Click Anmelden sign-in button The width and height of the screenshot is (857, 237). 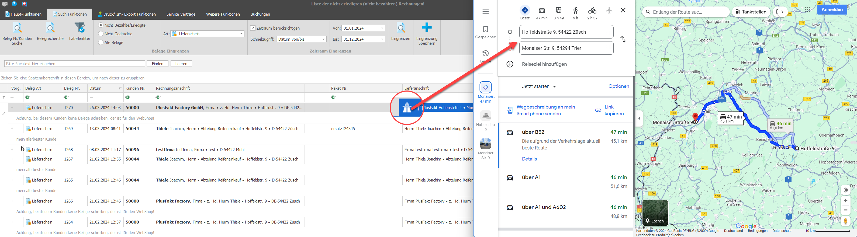(832, 10)
